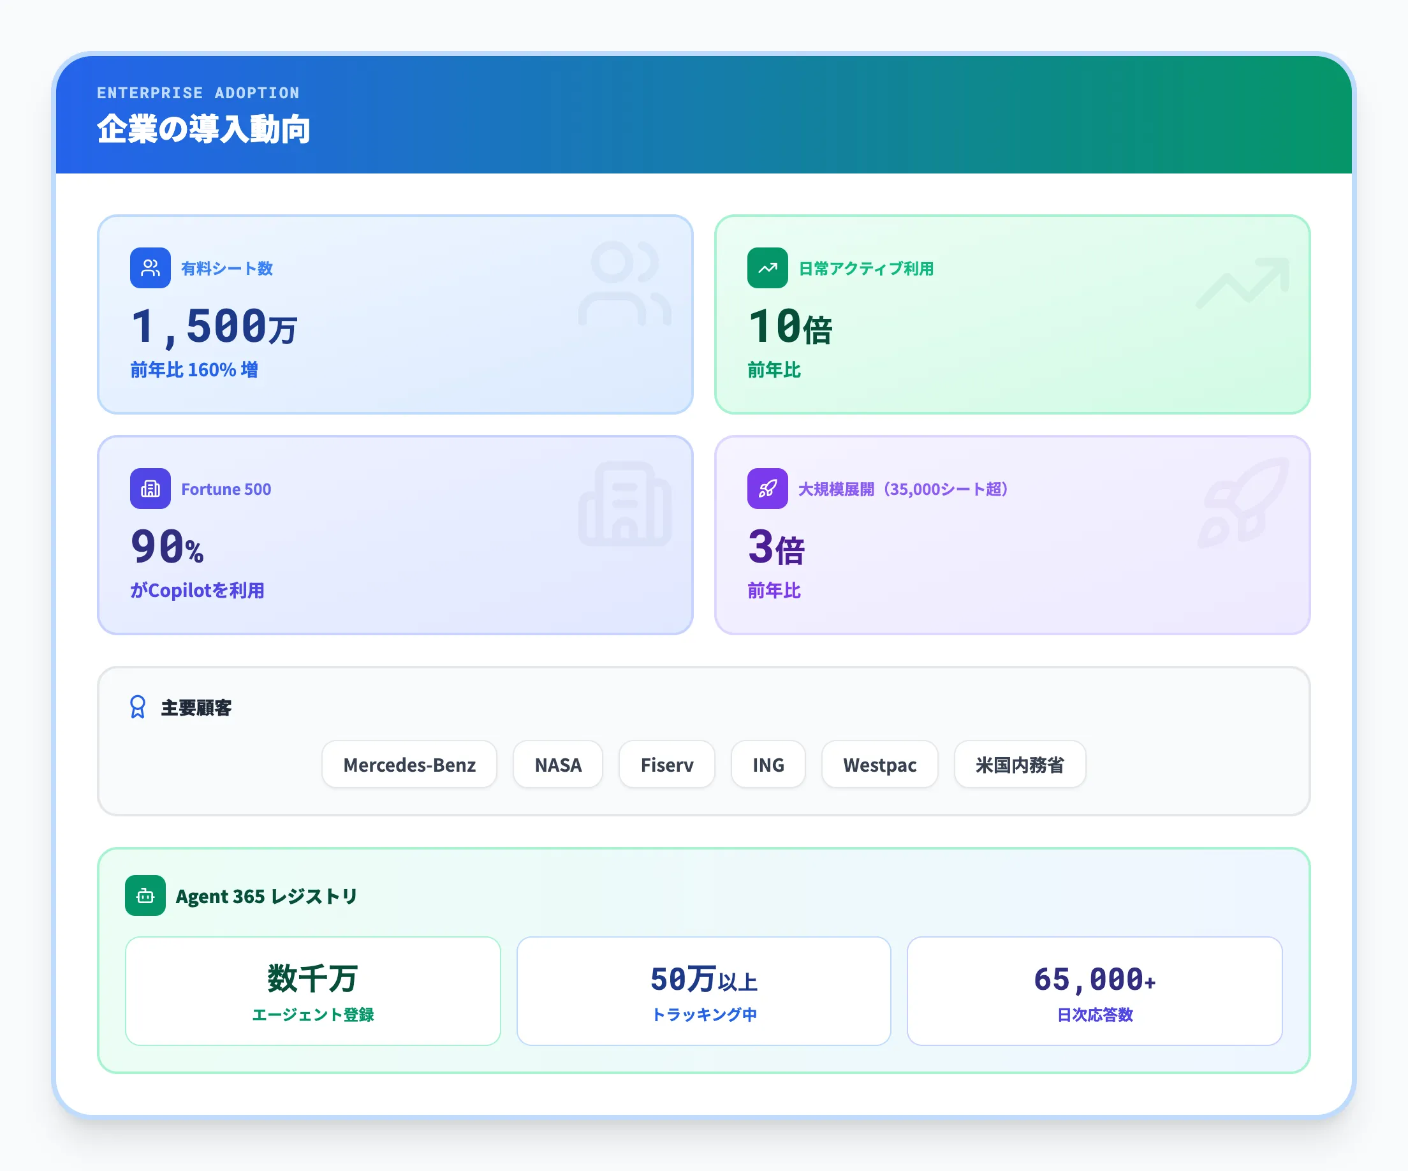Click the Fiserv customer button
Screen dimensions: 1408x1171
point(666,765)
